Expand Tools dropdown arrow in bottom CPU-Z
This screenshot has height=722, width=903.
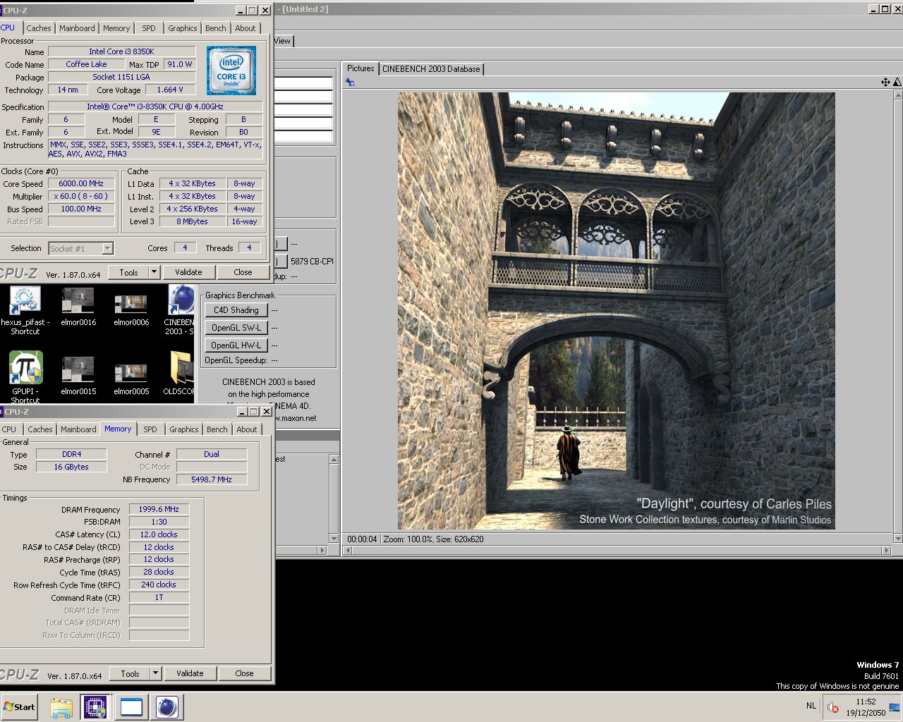tap(155, 673)
